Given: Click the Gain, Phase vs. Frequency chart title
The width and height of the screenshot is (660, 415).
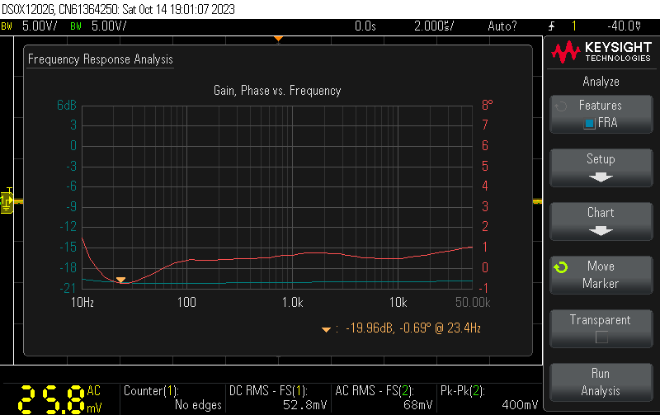Looking at the screenshot, I should [x=277, y=91].
